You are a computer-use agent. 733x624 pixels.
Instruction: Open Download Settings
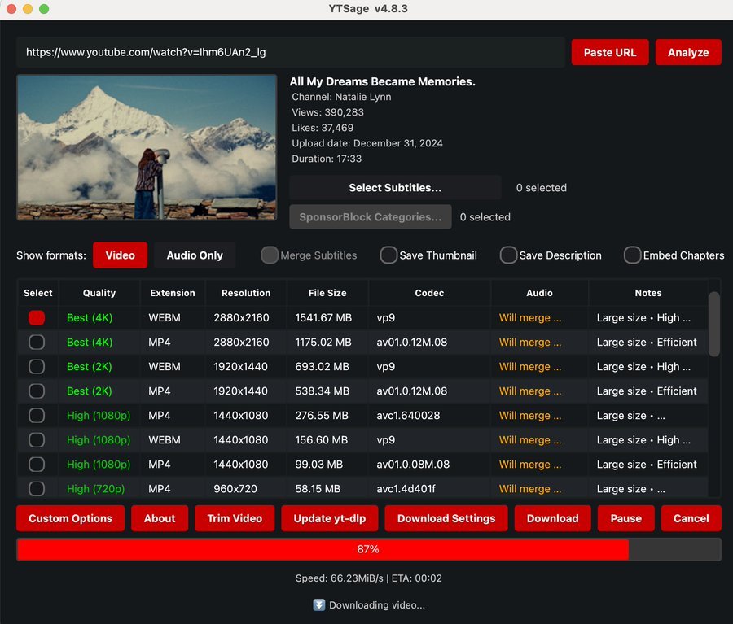point(446,518)
